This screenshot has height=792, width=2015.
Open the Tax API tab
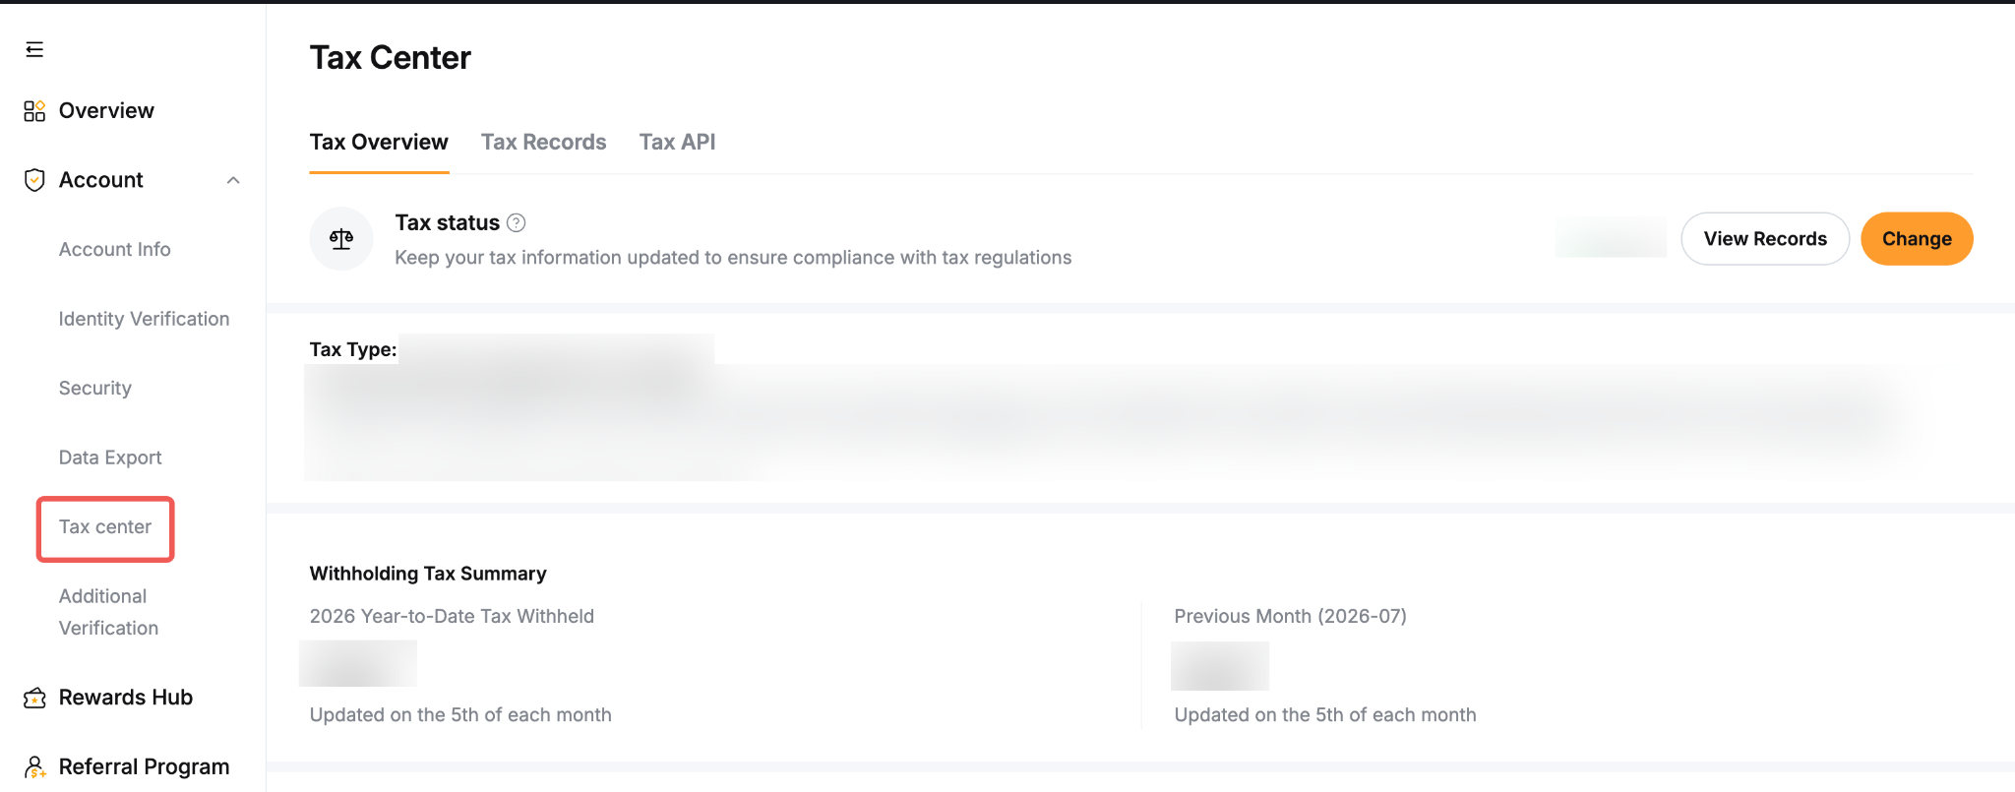(677, 142)
